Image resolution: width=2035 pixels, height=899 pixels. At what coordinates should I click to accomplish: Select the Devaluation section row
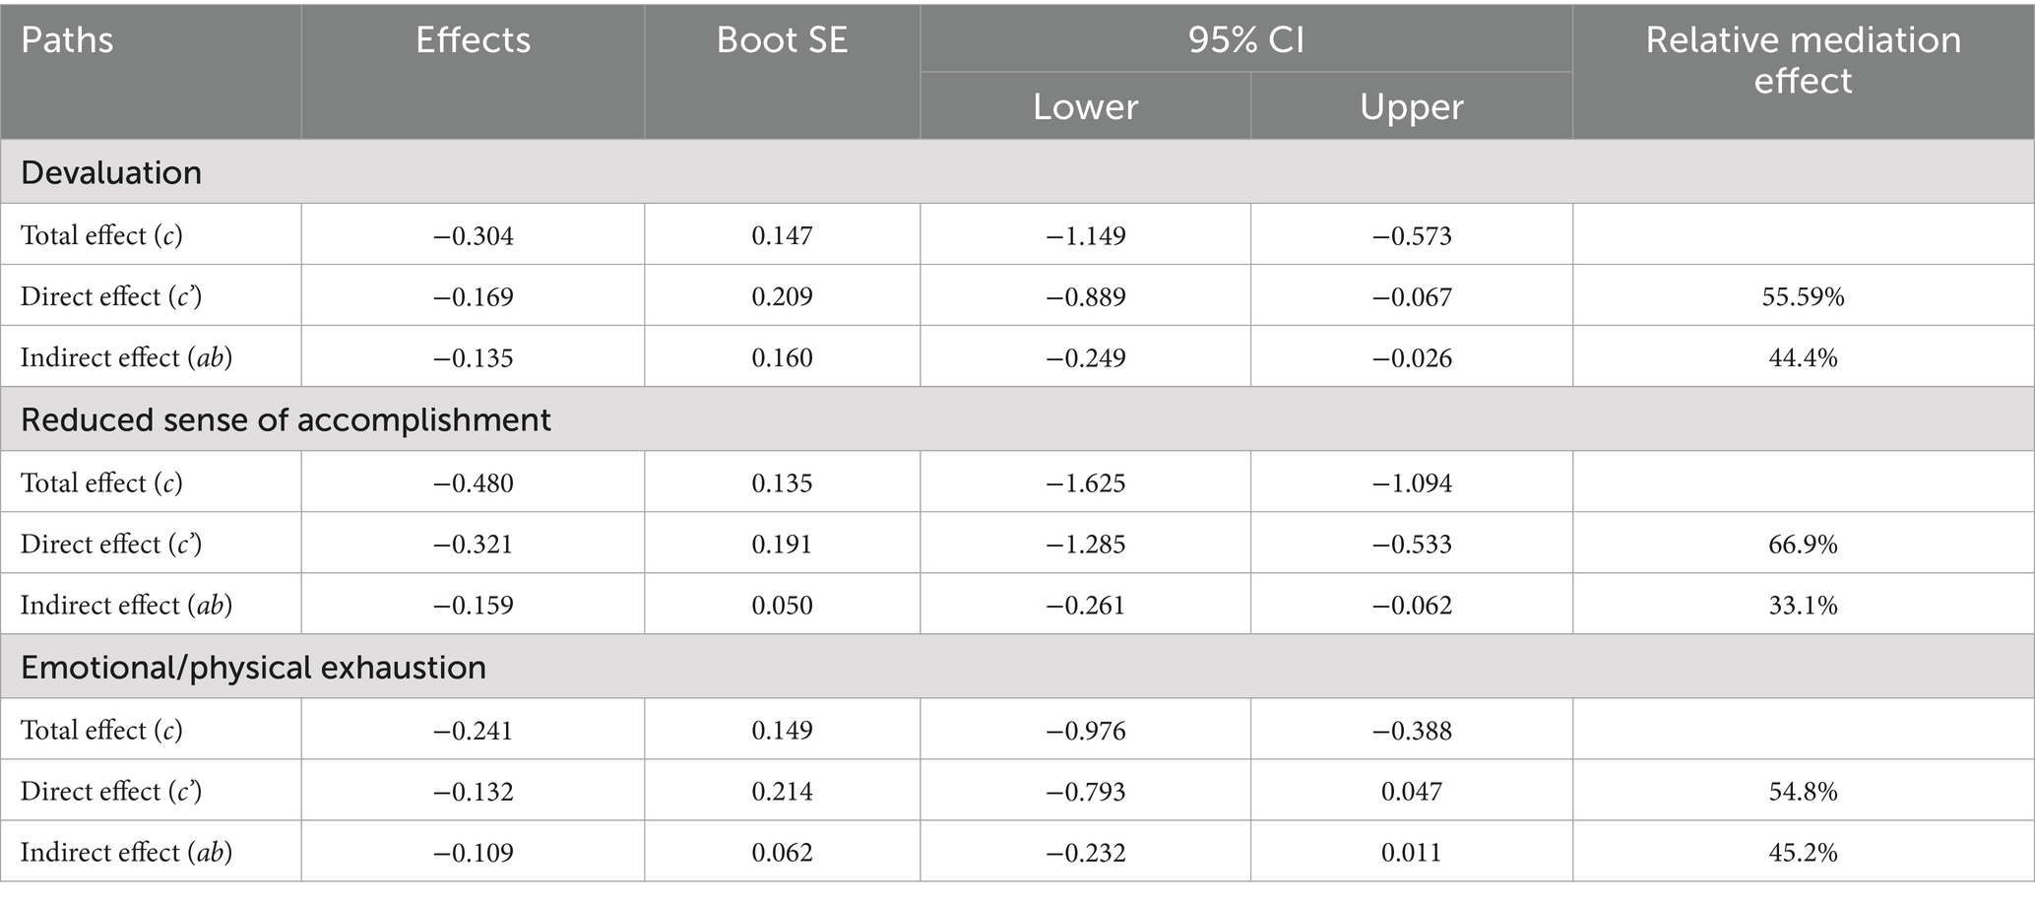tap(111, 173)
